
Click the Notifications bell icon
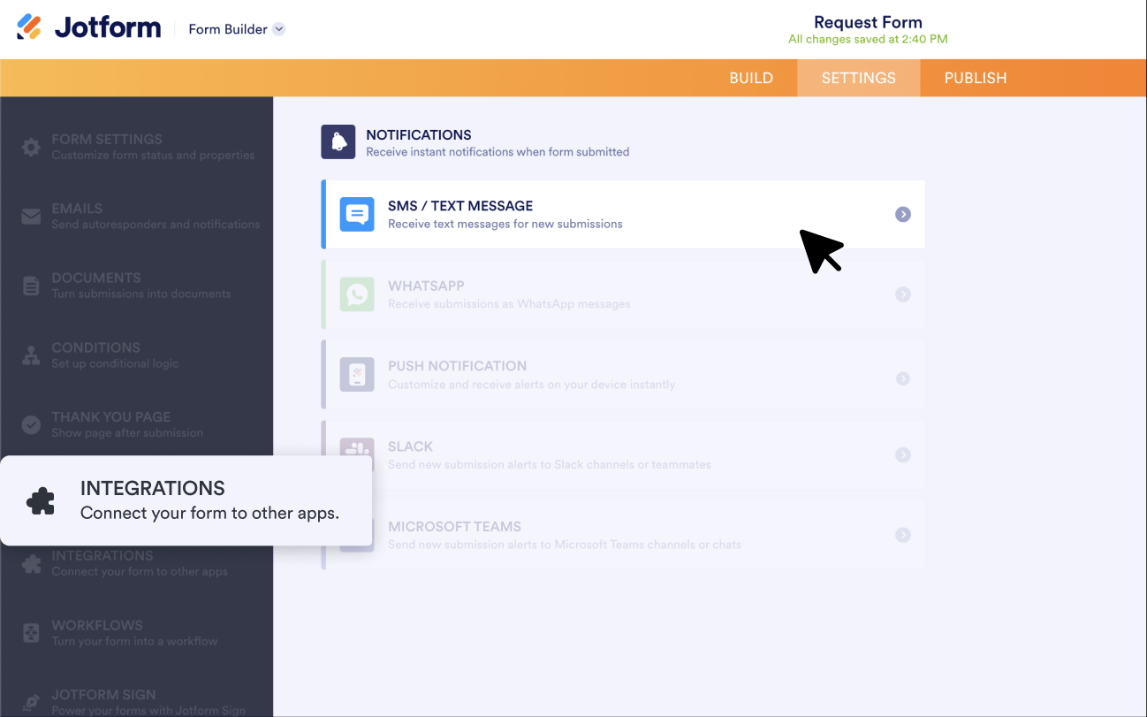coord(338,141)
